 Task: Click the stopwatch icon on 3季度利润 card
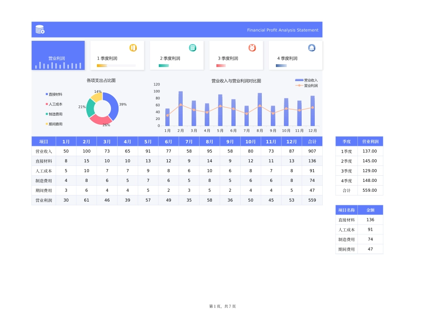pyautogui.click(x=251, y=47)
